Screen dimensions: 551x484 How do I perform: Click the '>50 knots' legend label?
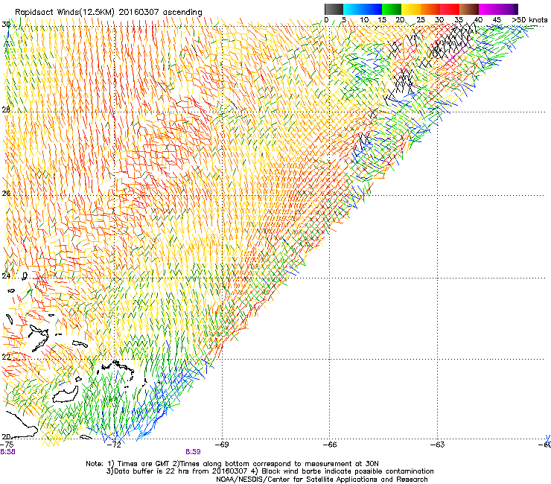tap(530, 19)
